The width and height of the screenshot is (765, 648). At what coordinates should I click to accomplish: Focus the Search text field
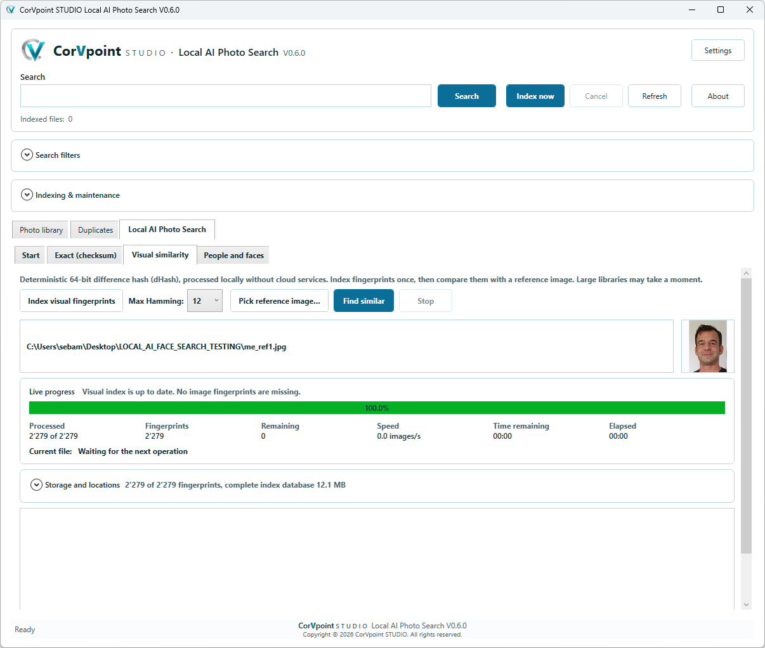pos(226,96)
